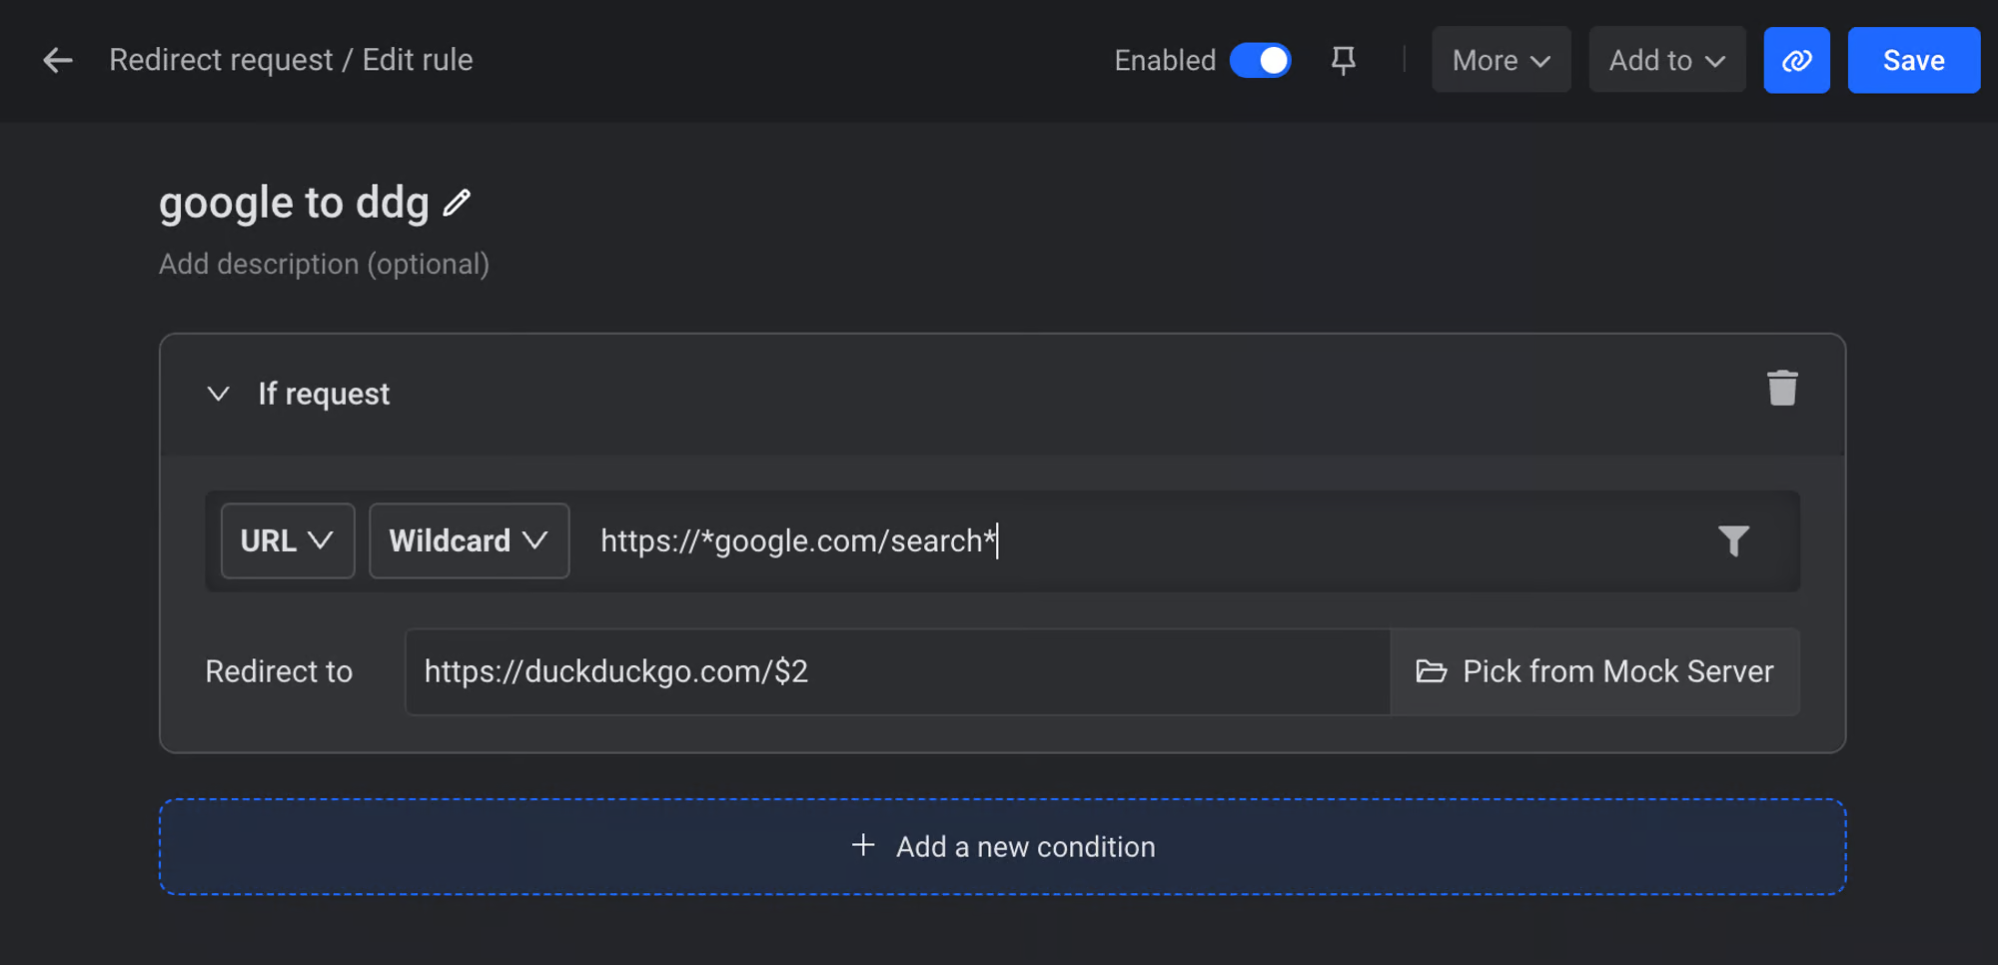
Task: Click the blue link sharing icon
Action: point(1796,60)
